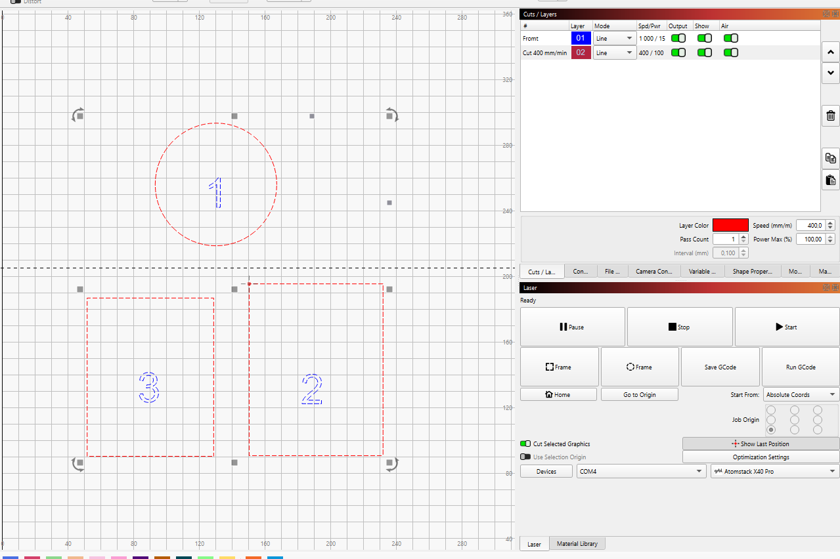The height and width of the screenshot is (559, 840).
Task: Open the File ... tab
Action: pos(612,272)
